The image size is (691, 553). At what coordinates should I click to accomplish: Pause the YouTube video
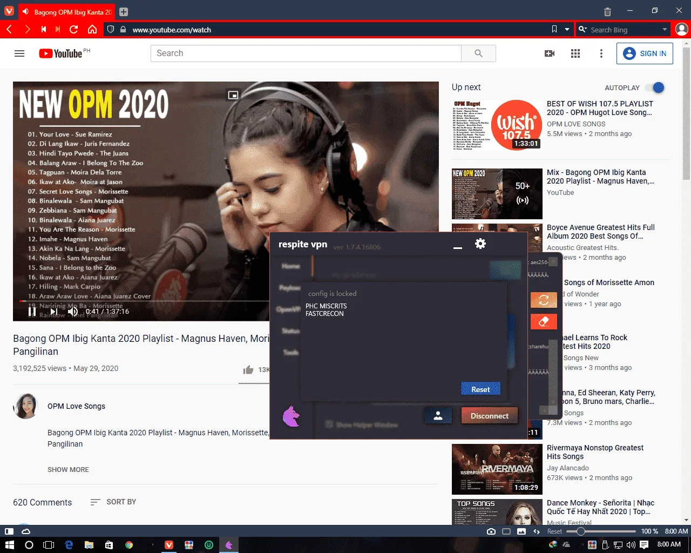[32, 311]
